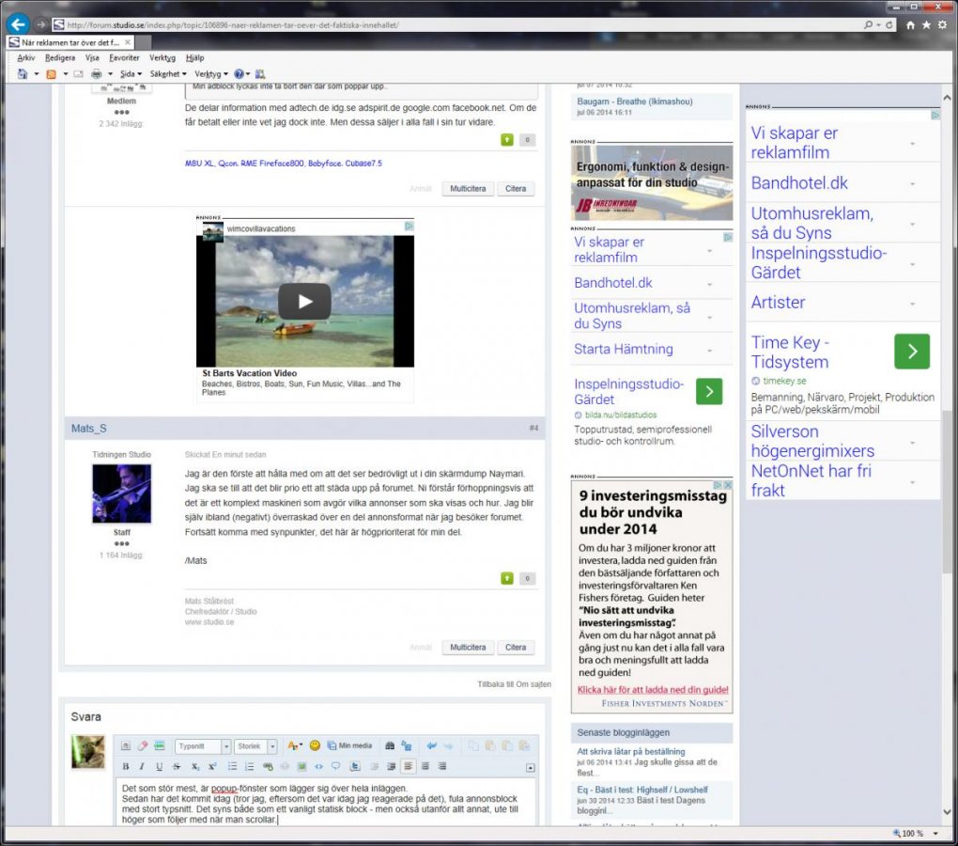
Task: Click the printer icon in command bar
Action: 96,73
